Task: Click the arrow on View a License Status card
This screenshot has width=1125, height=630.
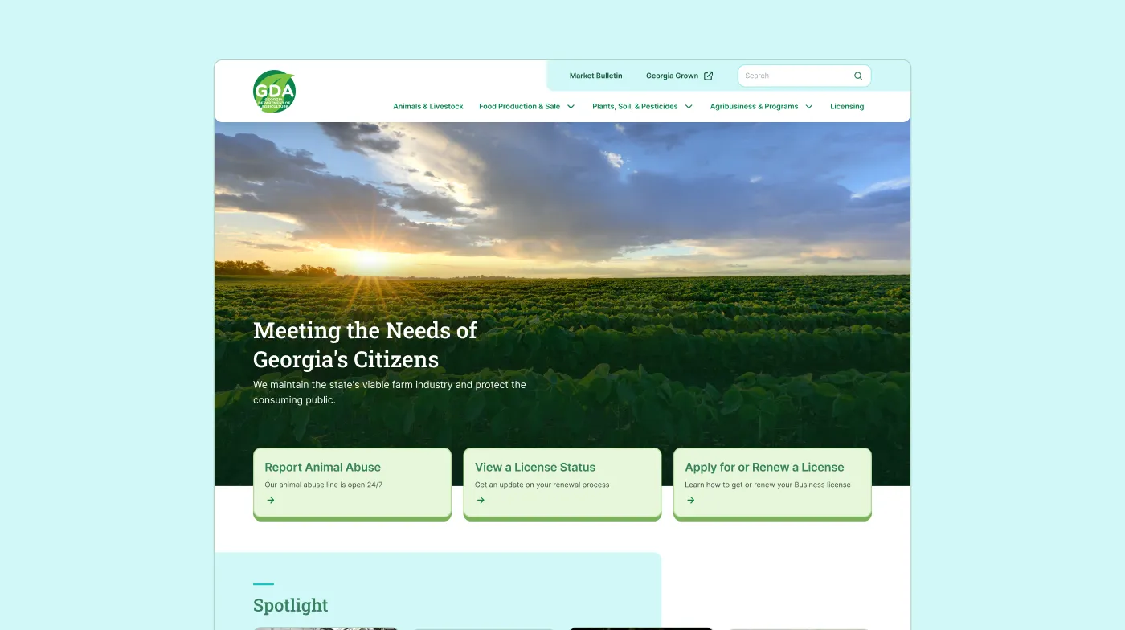Action: coord(481,500)
